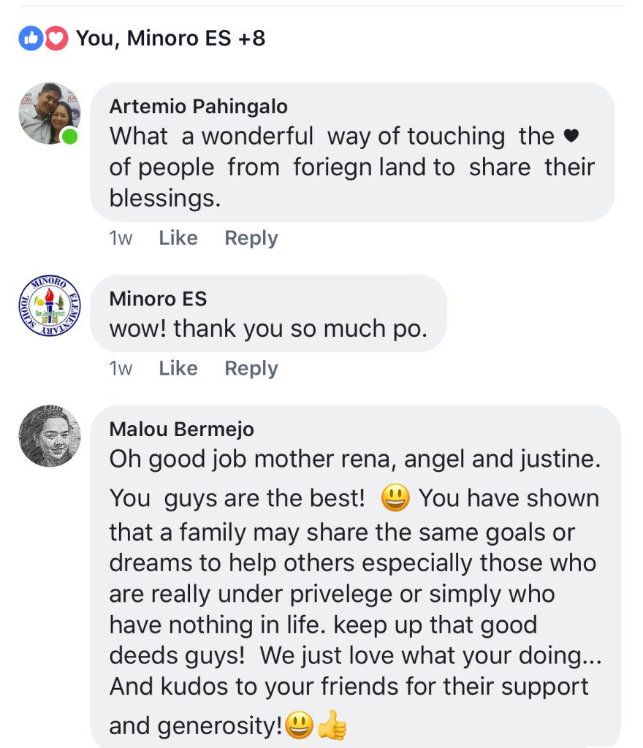Open the Minoro Elementary School logo avatar
The image size is (643, 748).
49,306
